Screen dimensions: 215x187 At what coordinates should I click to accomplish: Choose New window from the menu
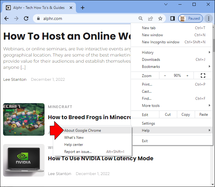[172, 35]
